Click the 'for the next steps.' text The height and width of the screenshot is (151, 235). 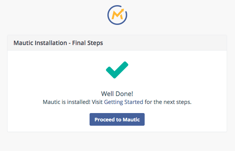pos(168,102)
